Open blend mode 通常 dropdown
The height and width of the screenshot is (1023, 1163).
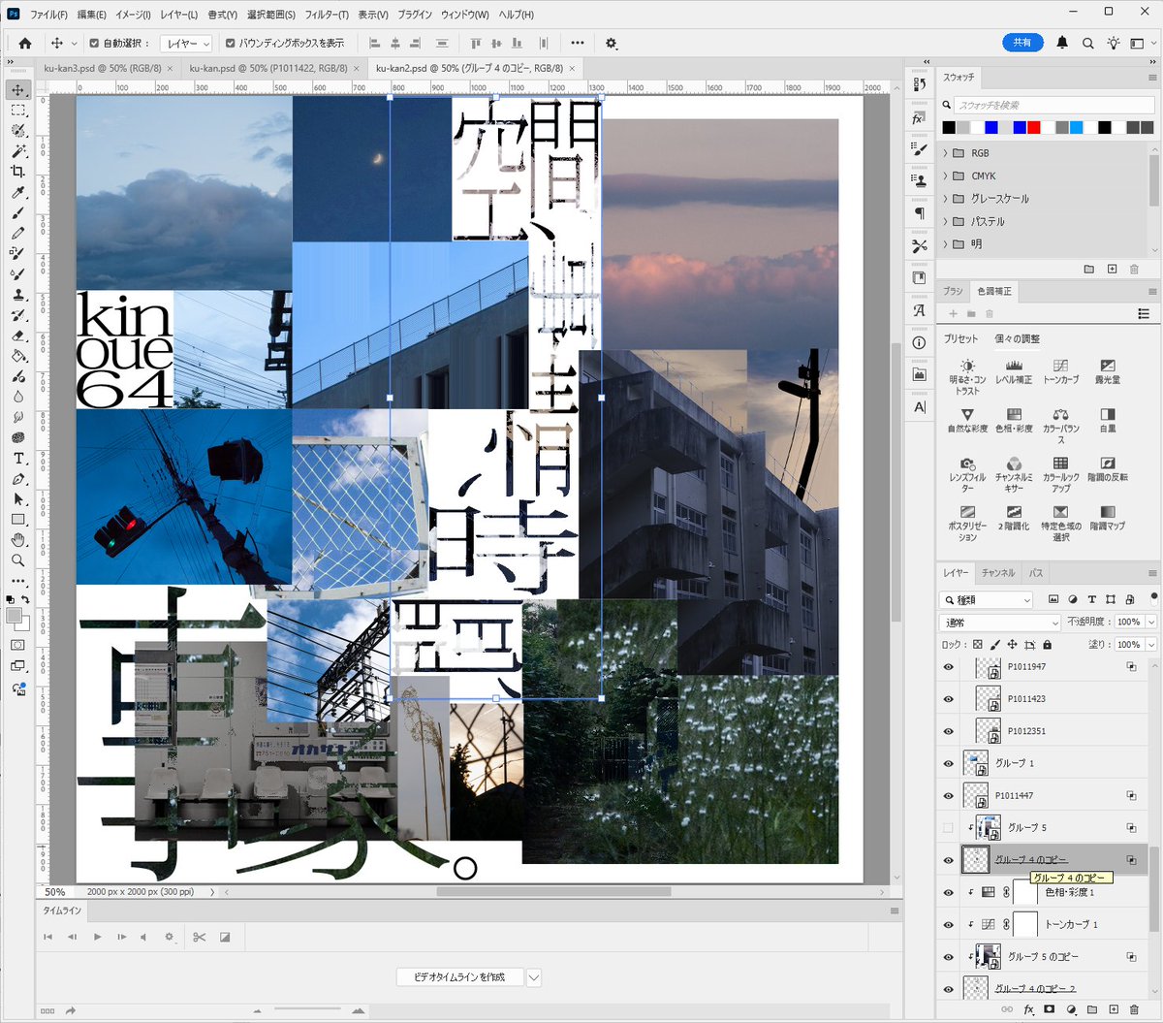click(x=1000, y=622)
